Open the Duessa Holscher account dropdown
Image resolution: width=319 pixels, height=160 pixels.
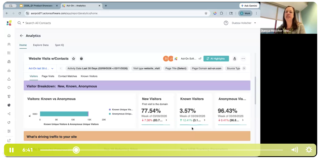point(244,23)
